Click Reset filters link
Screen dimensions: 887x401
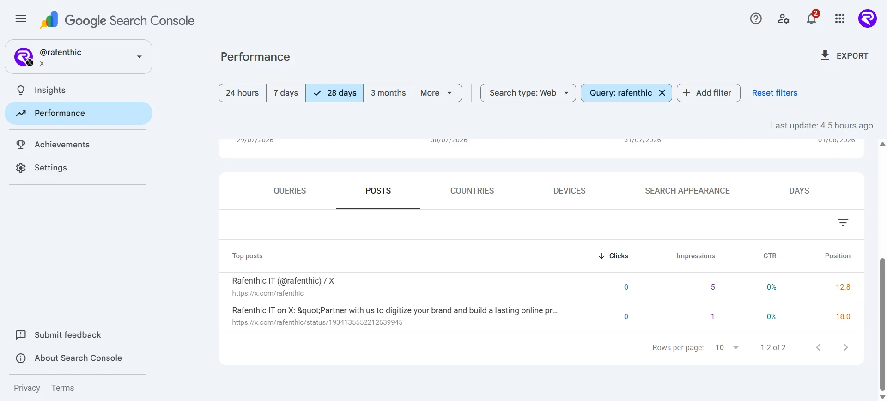coord(775,93)
